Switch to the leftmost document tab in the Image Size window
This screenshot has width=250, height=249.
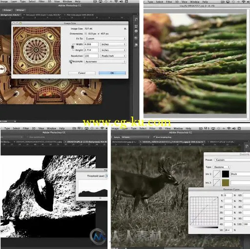pyautogui.click(x=11, y=15)
